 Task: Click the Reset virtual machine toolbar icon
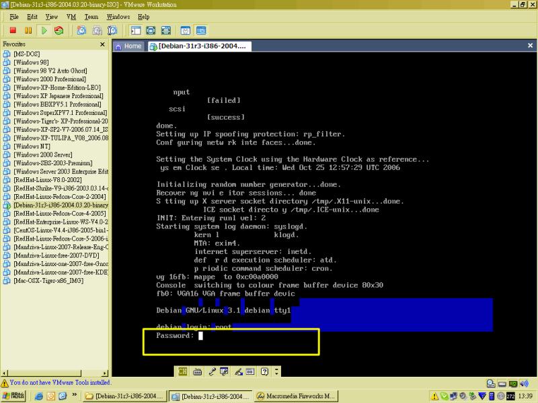pyautogui.click(x=59, y=30)
